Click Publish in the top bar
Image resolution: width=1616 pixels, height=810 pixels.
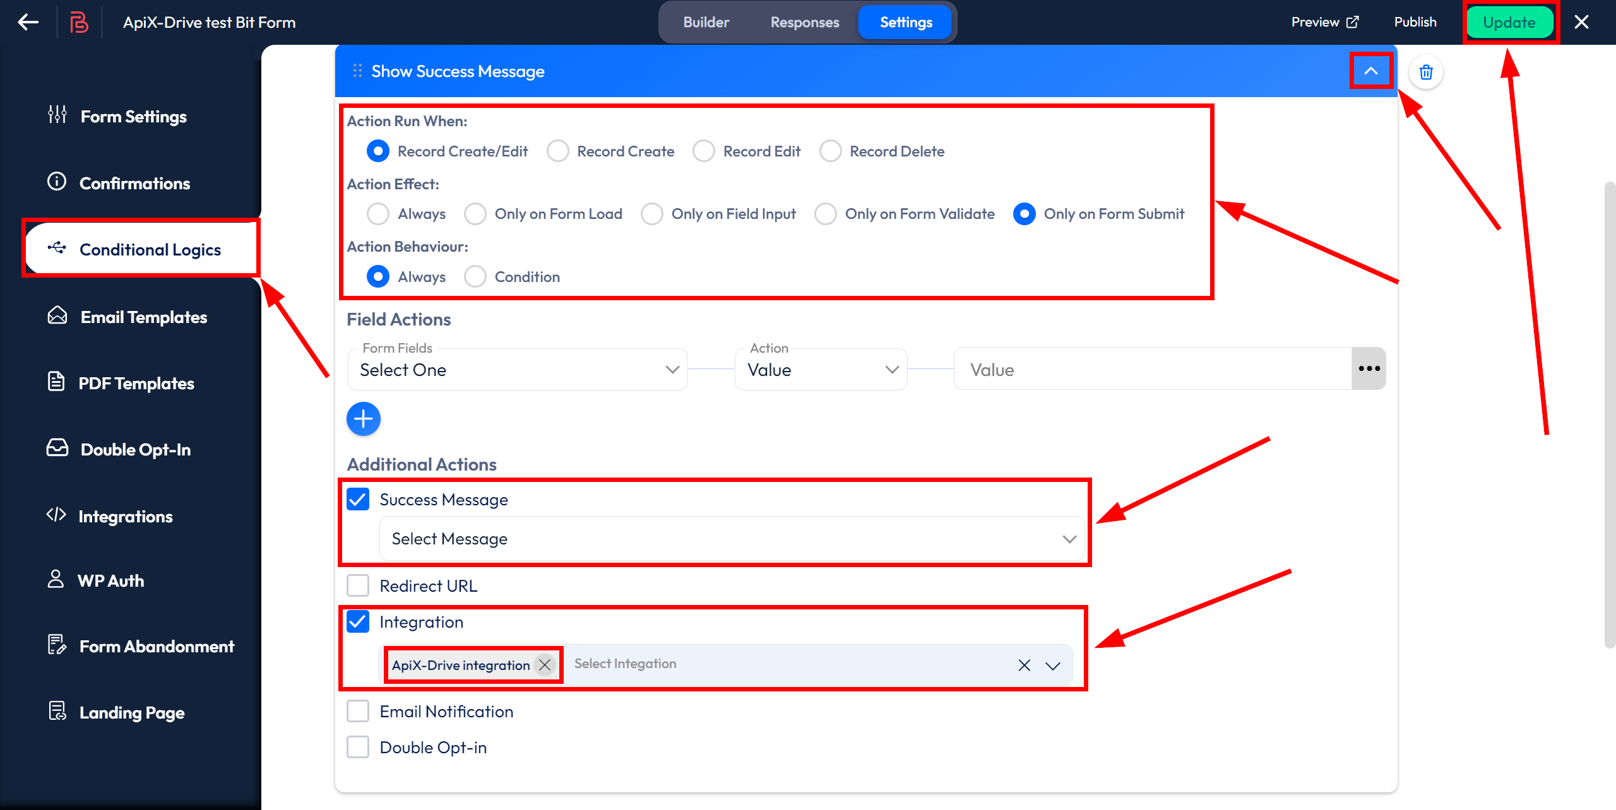tap(1415, 22)
